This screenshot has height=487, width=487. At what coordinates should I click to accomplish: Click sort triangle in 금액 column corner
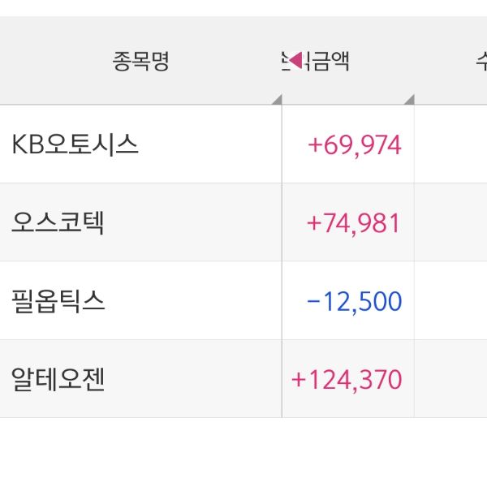(409, 100)
